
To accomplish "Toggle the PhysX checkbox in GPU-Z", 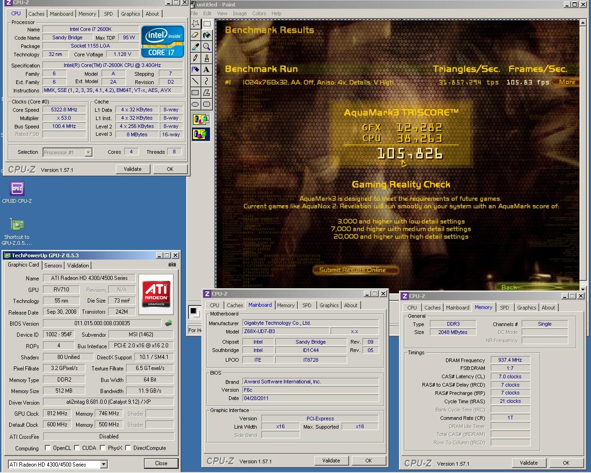I will (x=103, y=448).
